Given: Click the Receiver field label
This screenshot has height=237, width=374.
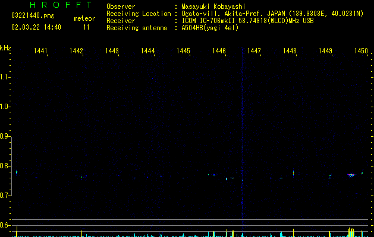Looking at the screenshot, I should (x=121, y=21).
